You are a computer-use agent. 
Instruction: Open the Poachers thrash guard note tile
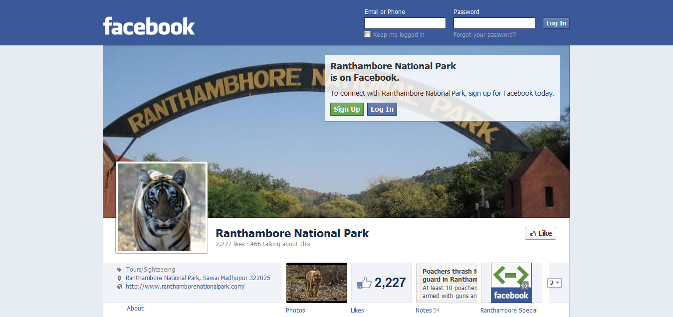[x=447, y=283]
